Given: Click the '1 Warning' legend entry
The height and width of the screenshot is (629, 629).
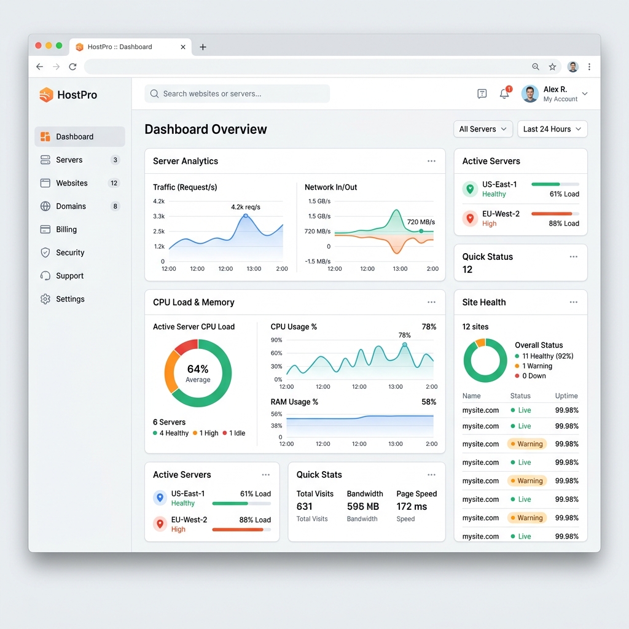Looking at the screenshot, I should 534,366.
